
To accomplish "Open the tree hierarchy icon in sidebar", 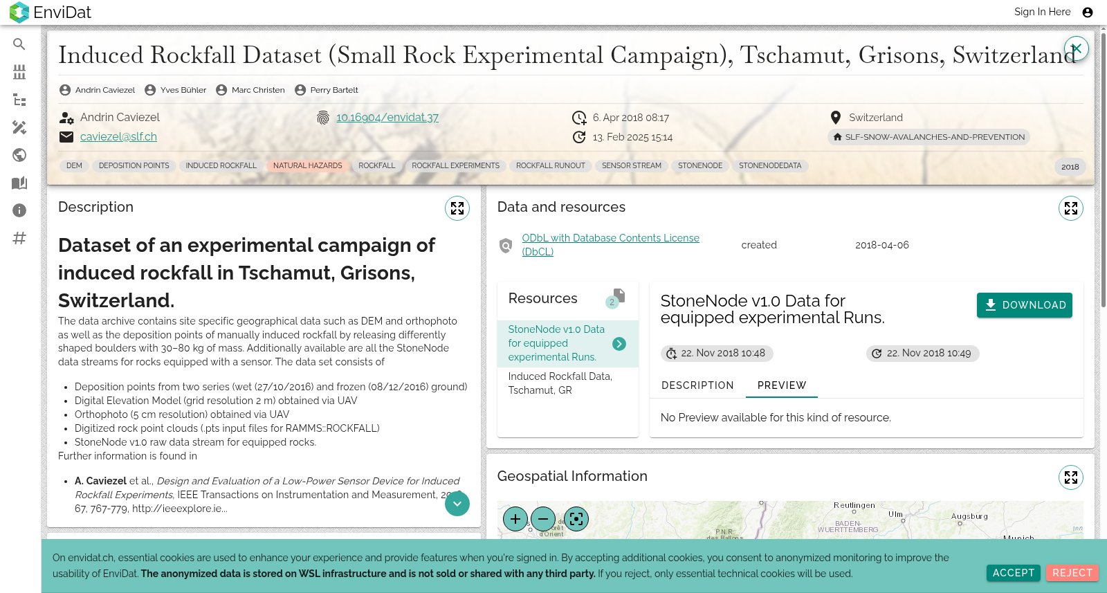I will click(x=19, y=100).
